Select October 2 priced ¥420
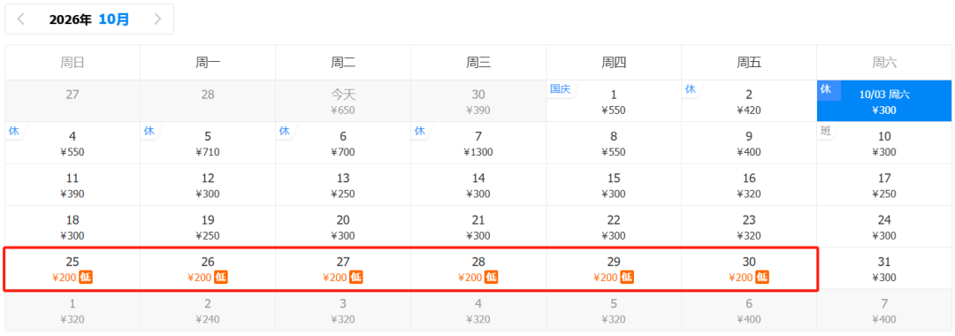This screenshot has width=955, height=336. tap(749, 101)
